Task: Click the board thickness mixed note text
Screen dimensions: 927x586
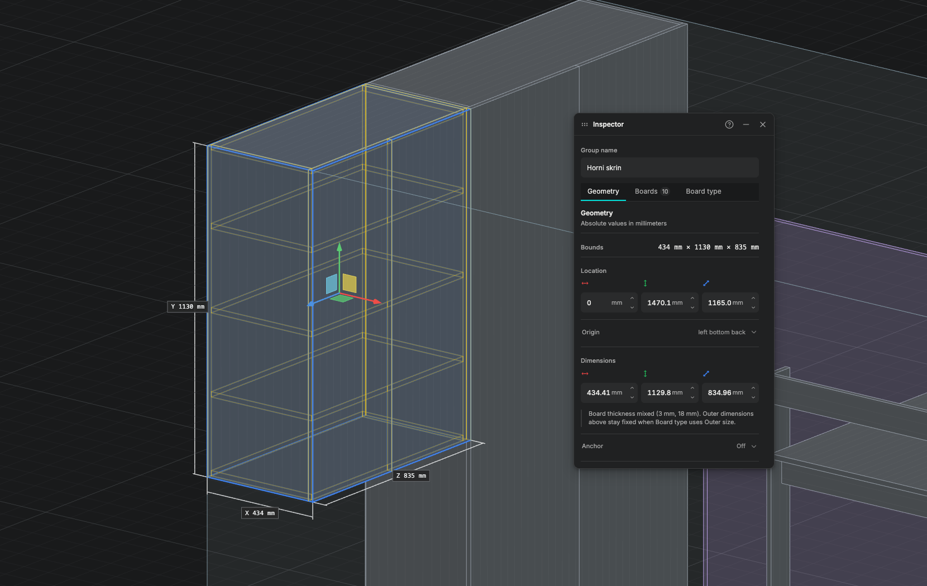Action: [671, 418]
